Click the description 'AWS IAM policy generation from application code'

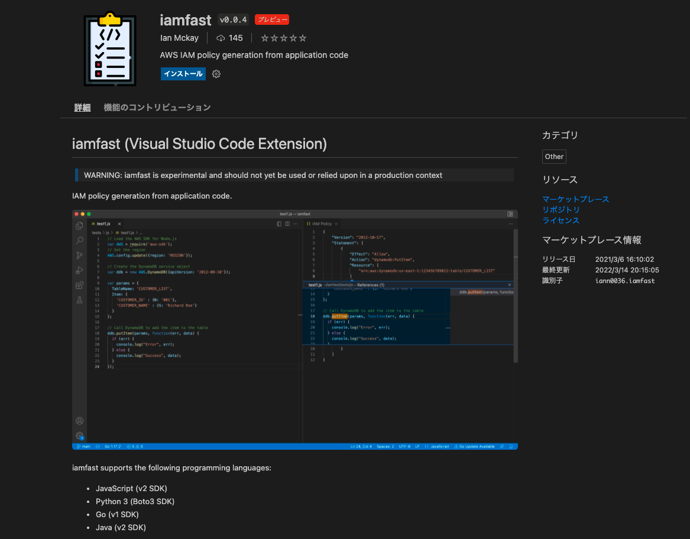click(254, 55)
